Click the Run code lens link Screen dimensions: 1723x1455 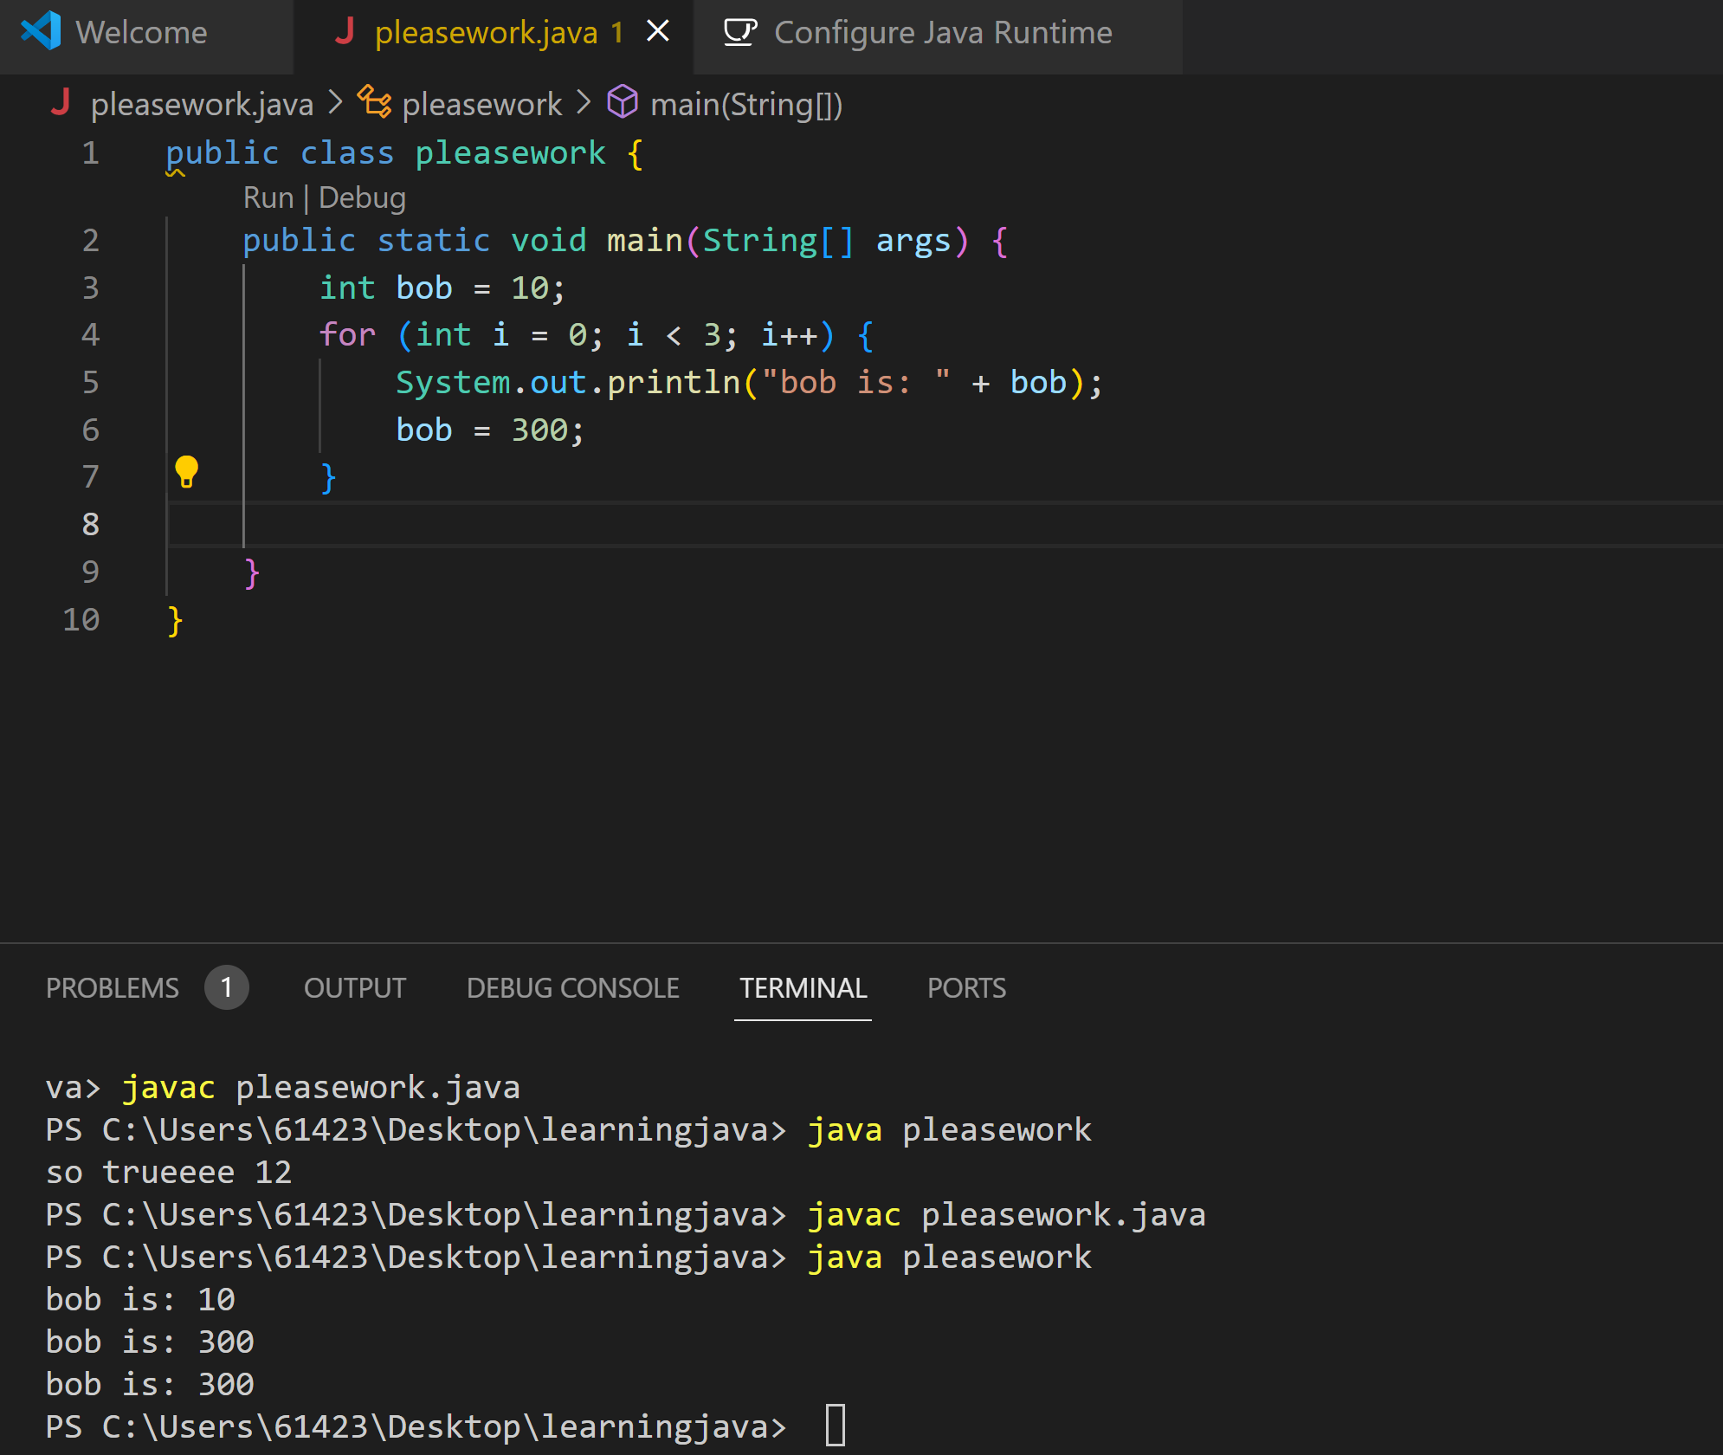(x=268, y=197)
